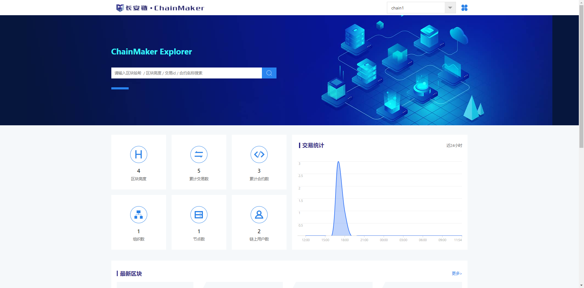Screen dimensions: 584x288
Task: Select the cumulative contracts code icon
Action: coord(259,154)
